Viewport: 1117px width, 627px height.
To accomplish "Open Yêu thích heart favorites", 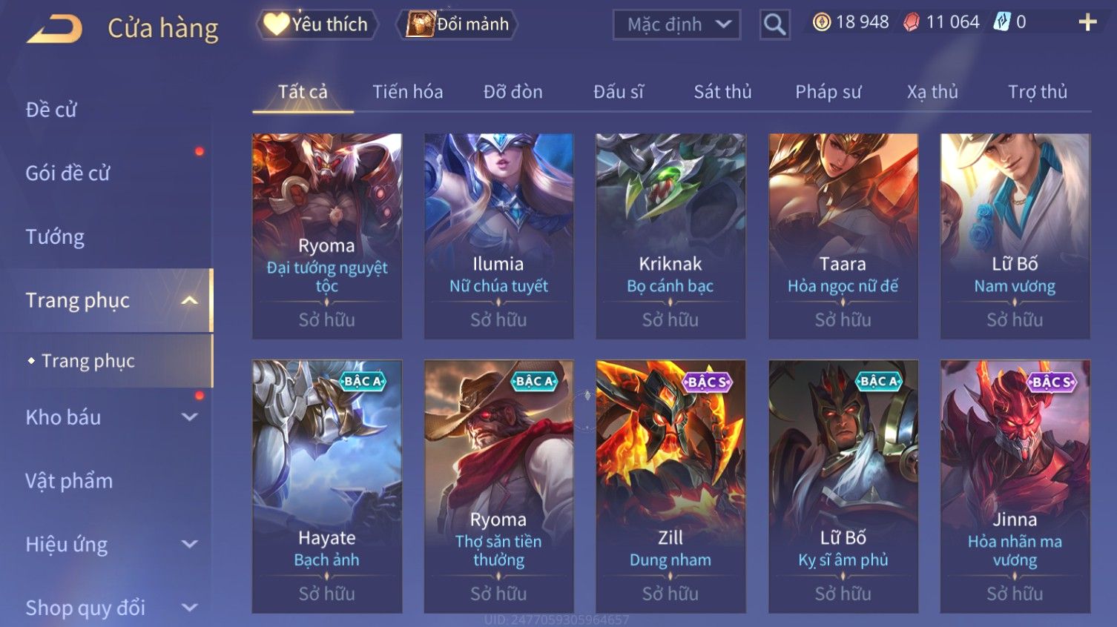I will pos(317,24).
